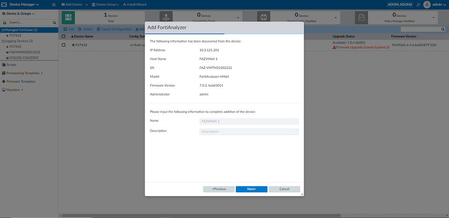
Task: Open the Connection Down card dropdown
Action: pos(238,18)
